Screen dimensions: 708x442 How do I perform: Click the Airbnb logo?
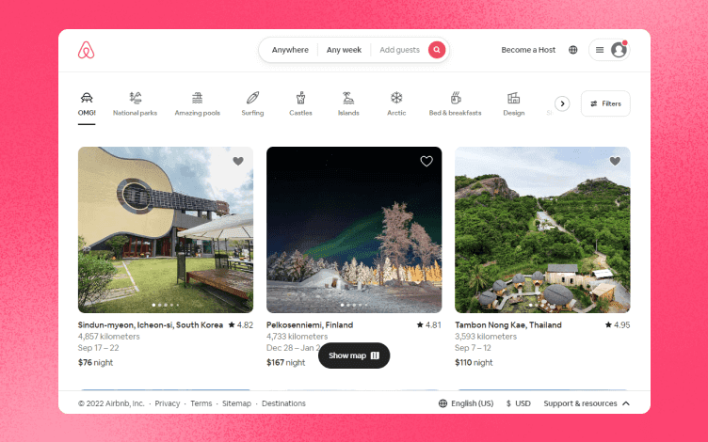86,50
